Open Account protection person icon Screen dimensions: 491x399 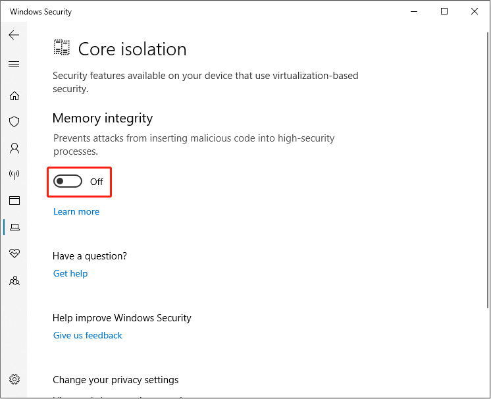click(x=14, y=148)
